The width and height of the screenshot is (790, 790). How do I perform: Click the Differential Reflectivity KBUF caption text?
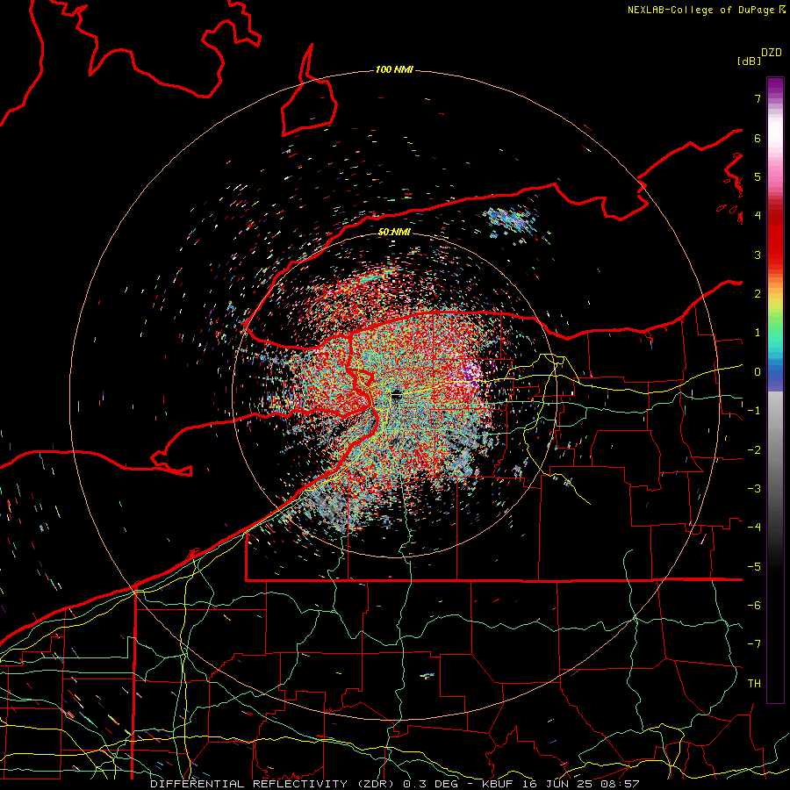pyautogui.click(x=394, y=784)
